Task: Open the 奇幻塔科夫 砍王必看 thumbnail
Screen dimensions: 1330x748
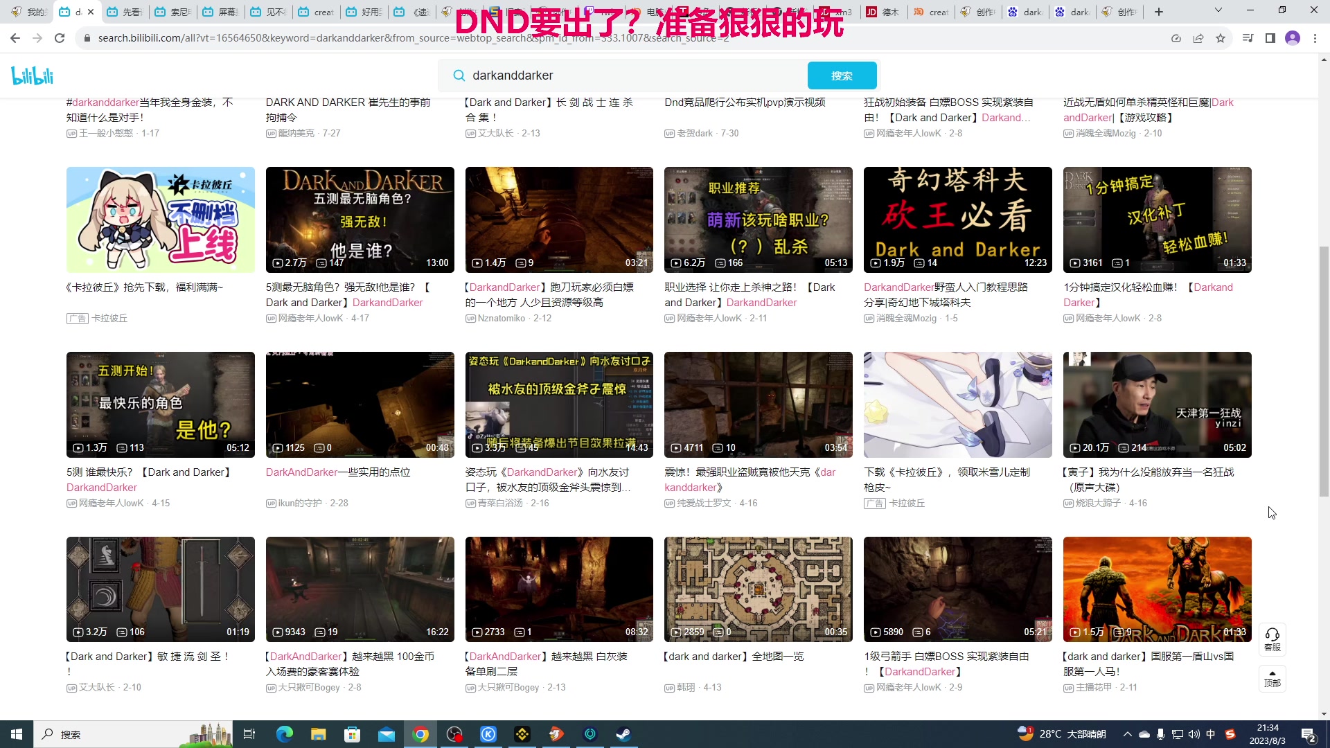Action: 958,220
